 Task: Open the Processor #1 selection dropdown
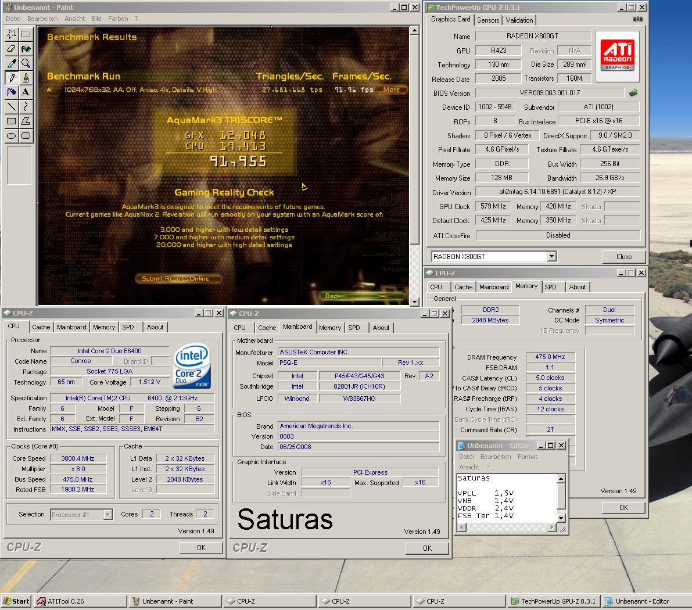click(x=107, y=515)
